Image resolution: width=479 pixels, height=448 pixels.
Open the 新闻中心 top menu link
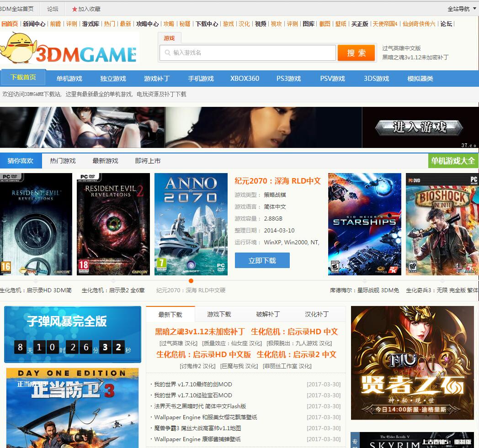tap(34, 24)
